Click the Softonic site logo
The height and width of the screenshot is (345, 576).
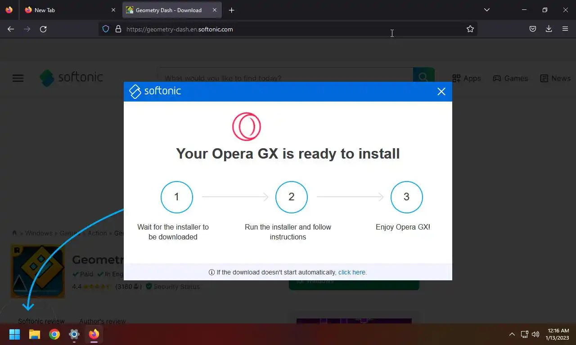tap(71, 78)
